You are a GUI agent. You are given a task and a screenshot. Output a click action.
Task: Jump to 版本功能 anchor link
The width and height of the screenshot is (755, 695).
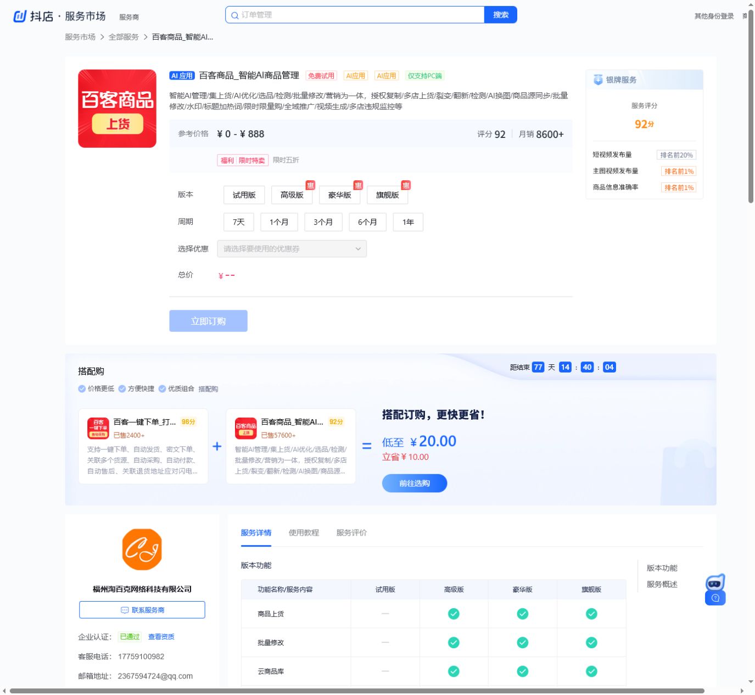[x=662, y=568]
